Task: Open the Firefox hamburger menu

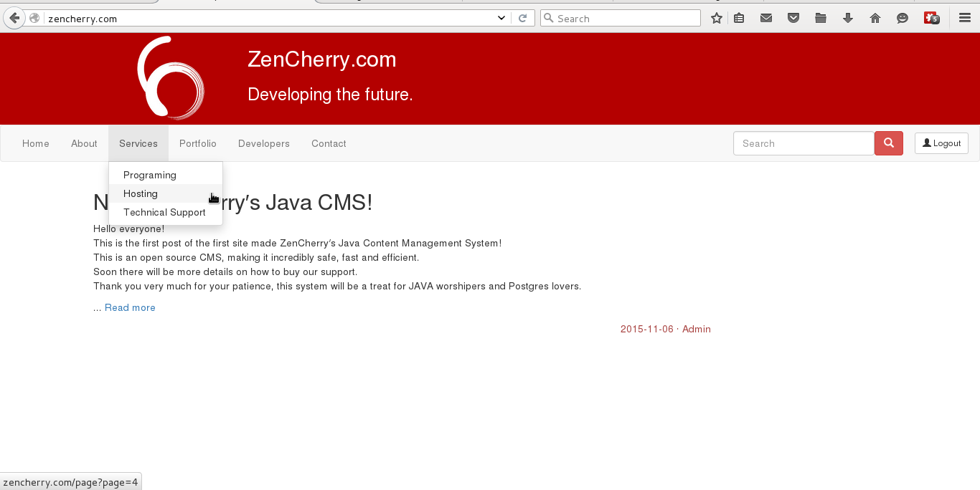Action: click(964, 18)
